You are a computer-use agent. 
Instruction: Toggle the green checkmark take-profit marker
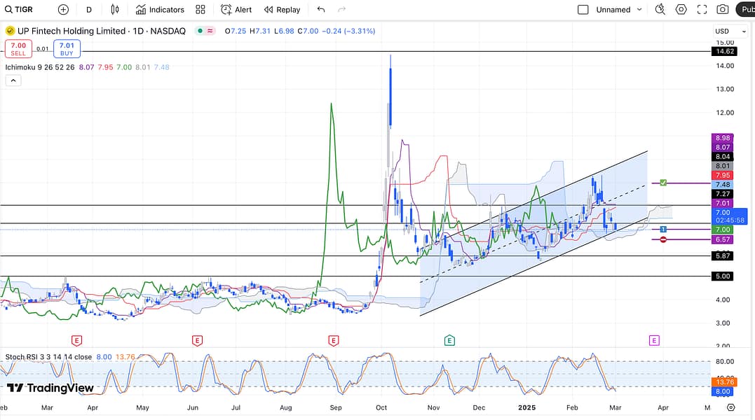(662, 183)
